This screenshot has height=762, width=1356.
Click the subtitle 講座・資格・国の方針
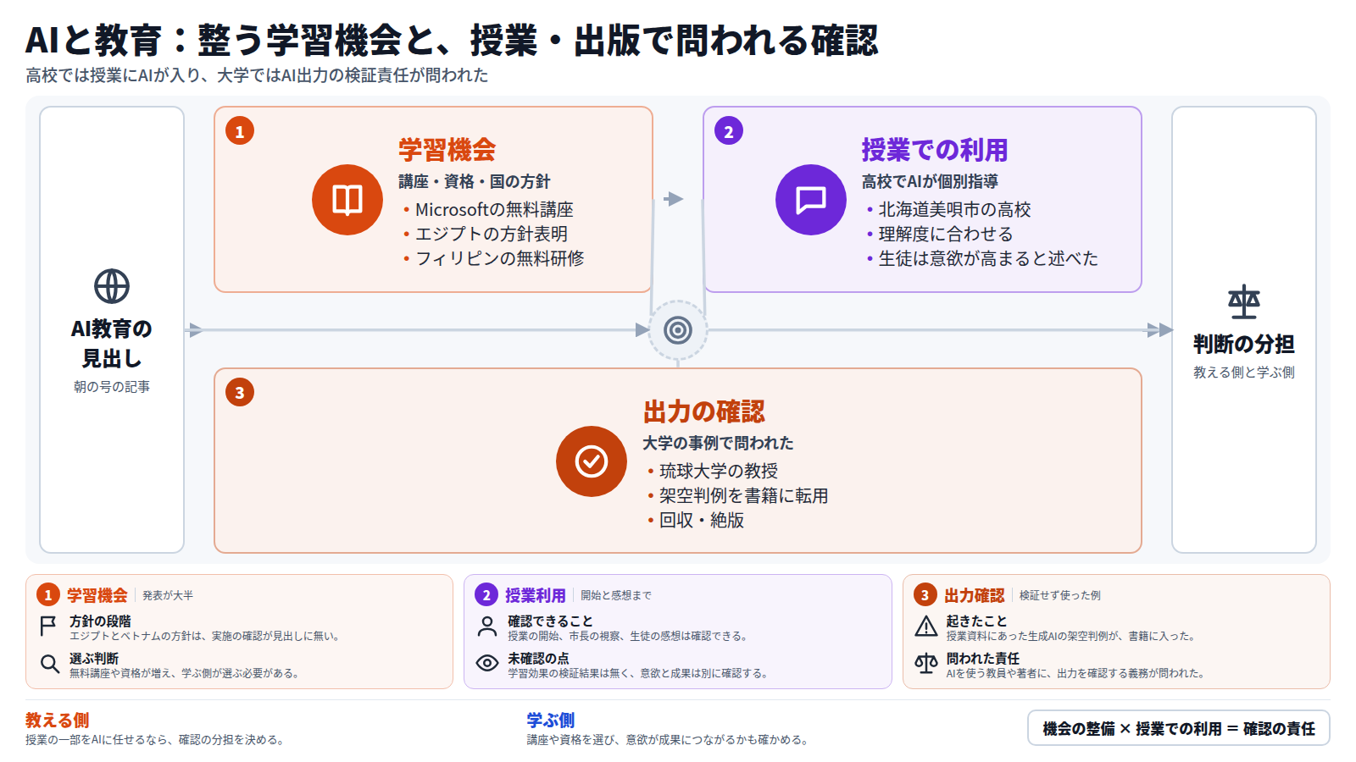point(475,181)
